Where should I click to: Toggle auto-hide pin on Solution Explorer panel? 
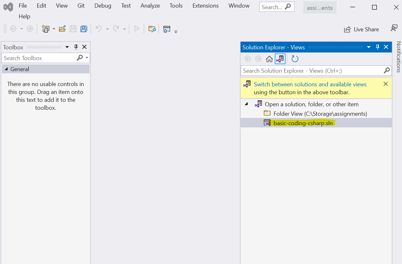coord(378,47)
